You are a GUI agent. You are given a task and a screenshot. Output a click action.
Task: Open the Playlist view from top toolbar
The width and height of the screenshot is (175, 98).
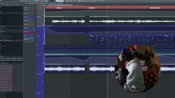click(66, 1)
